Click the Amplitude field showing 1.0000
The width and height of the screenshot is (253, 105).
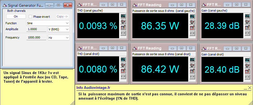[x=36, y=29]
